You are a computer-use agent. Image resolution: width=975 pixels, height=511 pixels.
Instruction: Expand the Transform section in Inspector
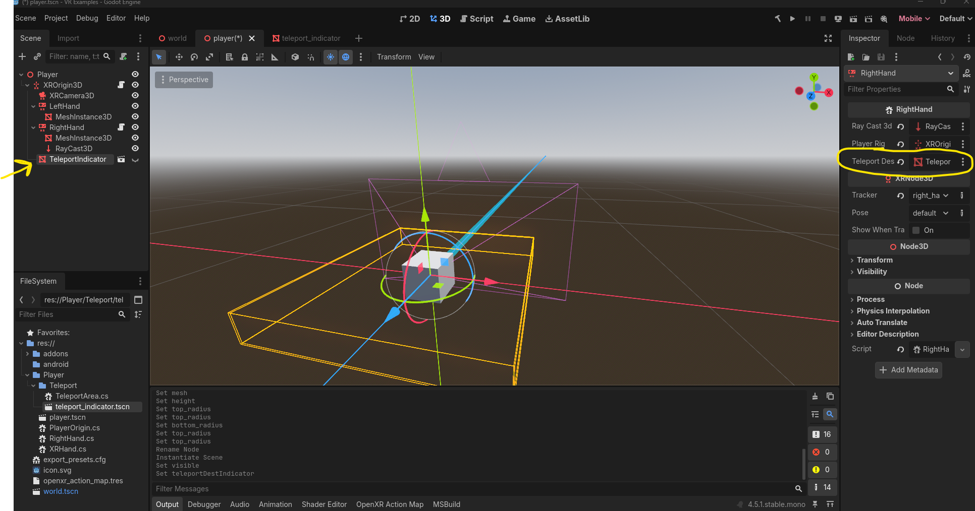tap(875, 260)
